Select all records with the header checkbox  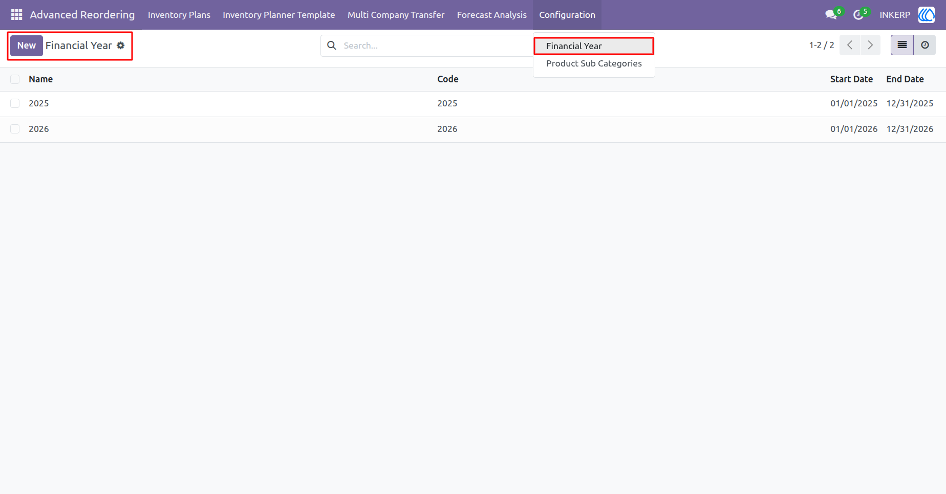15,79
